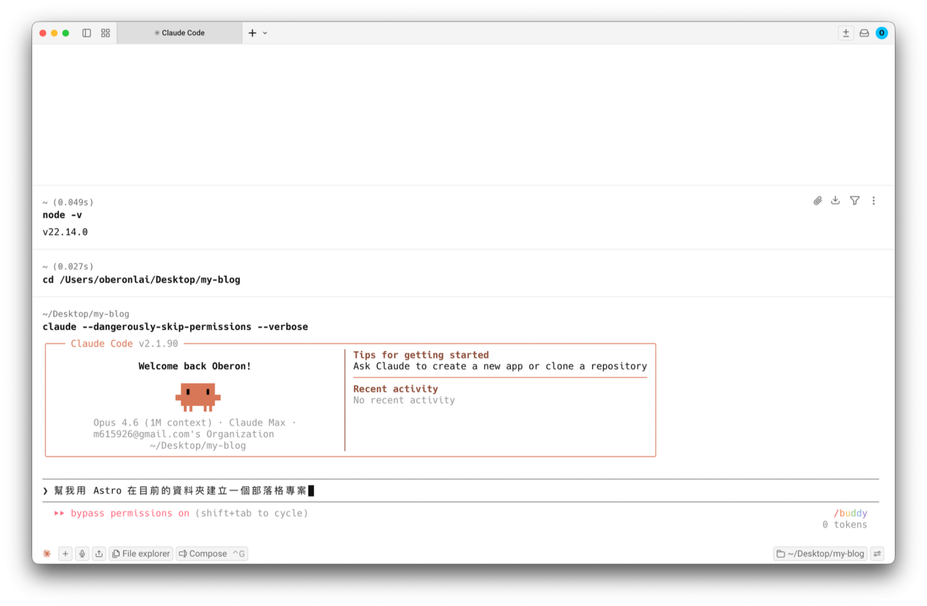Select the Claude Code tab

coord(180,33)
